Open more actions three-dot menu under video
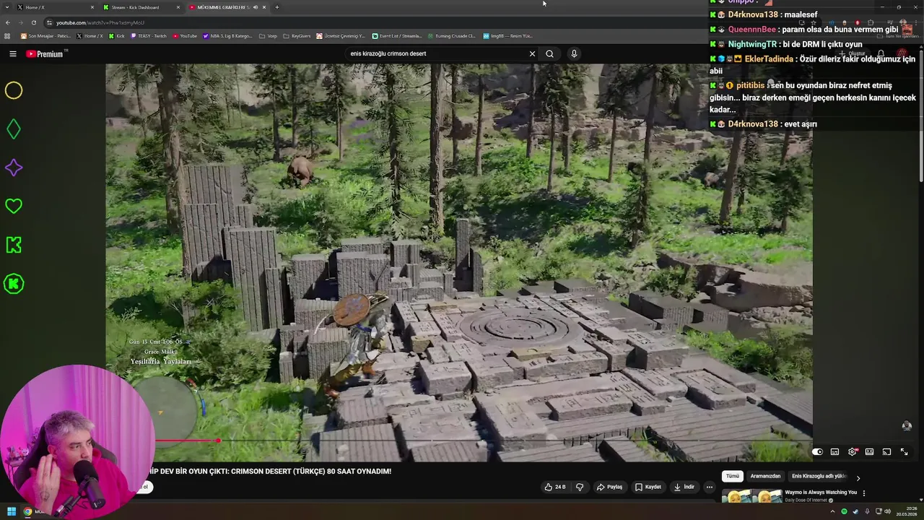Image resolution: width=924 pixels, height=520 pixels. pos(709,487)
